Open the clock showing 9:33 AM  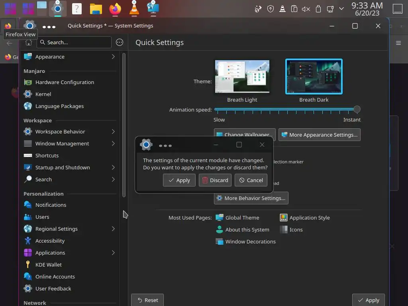367,9
